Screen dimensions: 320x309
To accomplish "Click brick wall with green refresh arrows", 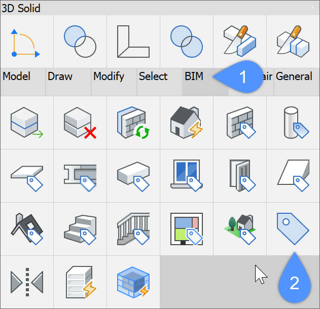I will tap(133, 123).
